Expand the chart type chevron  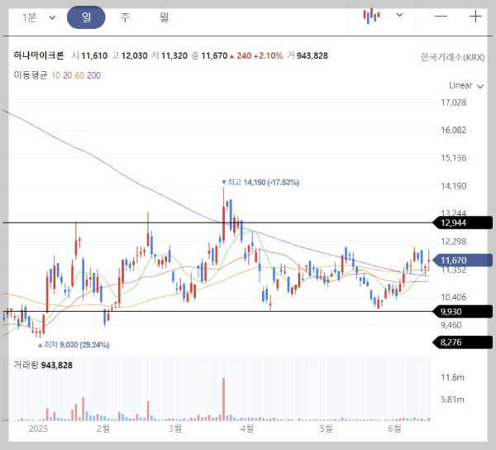click(x=399, y=15)
